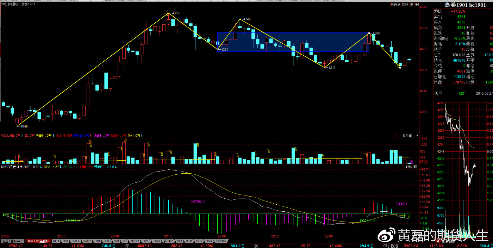Image resolution: width=493 pixels, height=248 pixels.
Task: Click the 7898.0 MACD area annotation
Action: [402, 204]
